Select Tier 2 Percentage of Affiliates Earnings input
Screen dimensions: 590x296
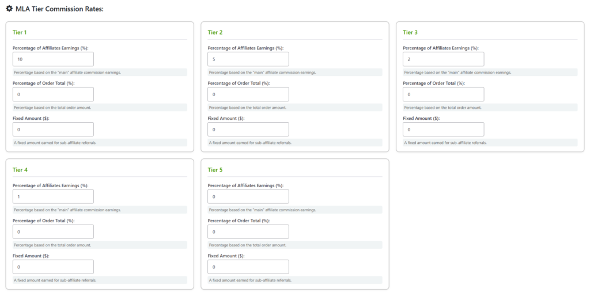pos(248,59)
